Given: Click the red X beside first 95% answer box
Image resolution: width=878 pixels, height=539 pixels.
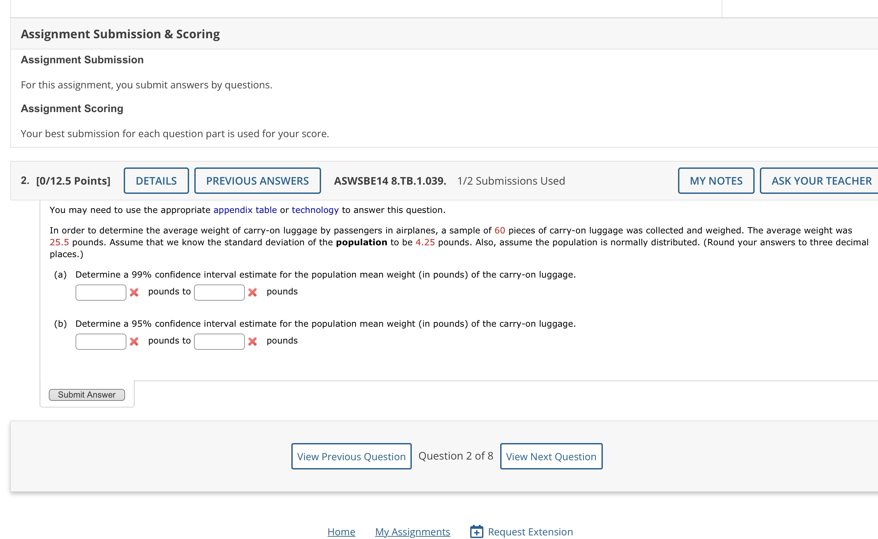Looking at the screenshot, I should click(134, 341).
